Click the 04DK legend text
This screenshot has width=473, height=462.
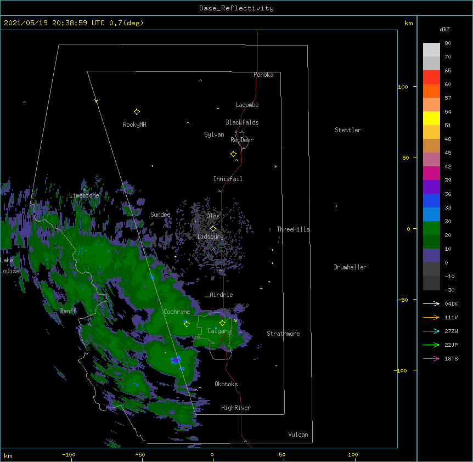(x=451, y=303)
